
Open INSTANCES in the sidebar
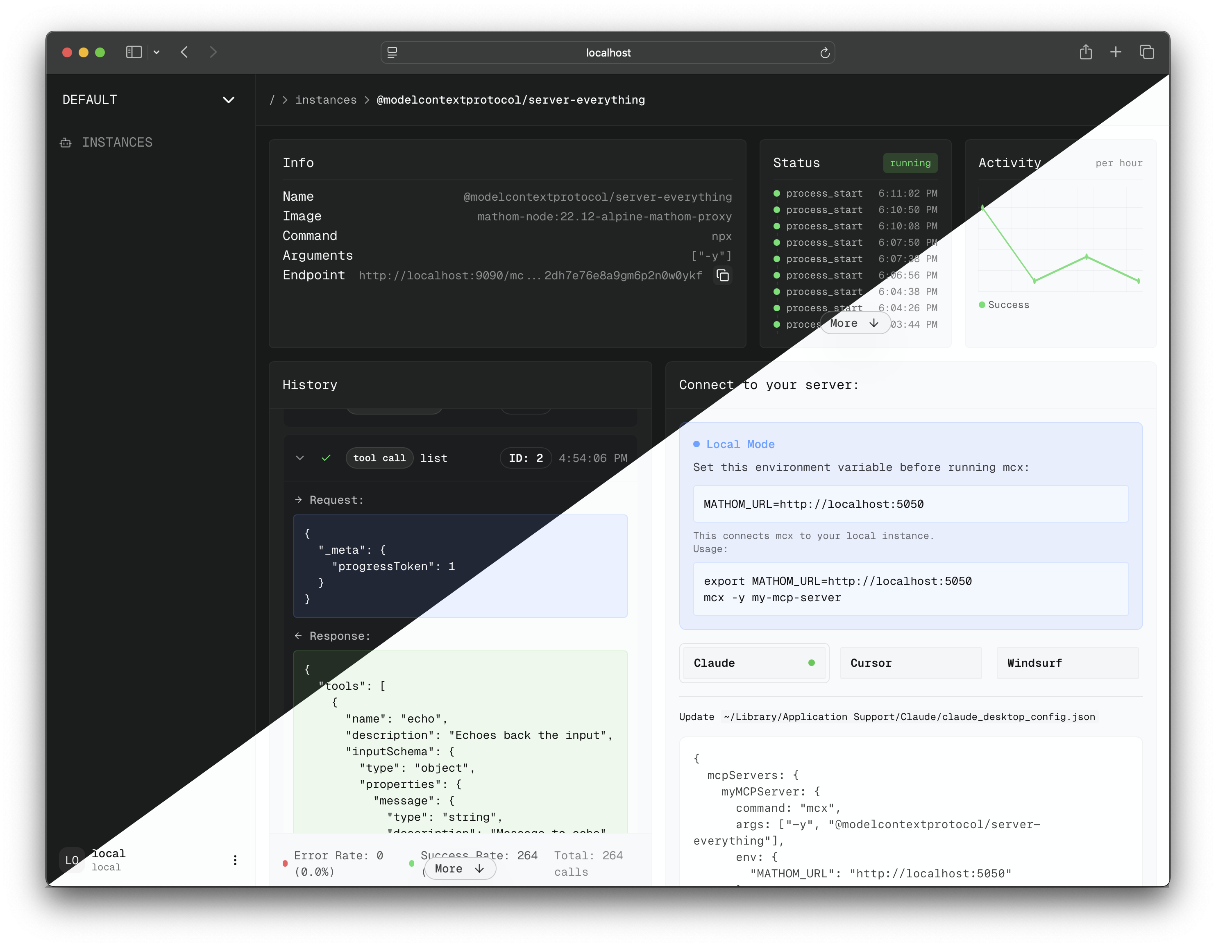pos(107,143)
